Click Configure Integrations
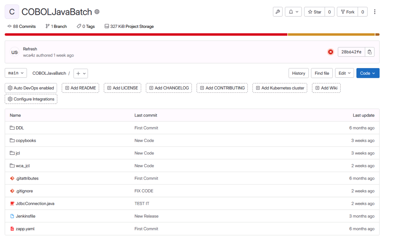The width and height of the screenshot is (395, 244). coord(31,99)
